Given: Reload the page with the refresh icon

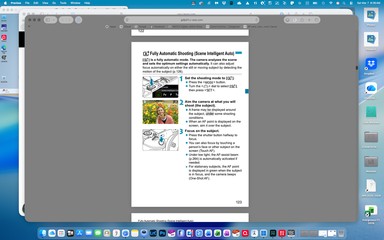Looking at the screenshot, I should 256,20.
